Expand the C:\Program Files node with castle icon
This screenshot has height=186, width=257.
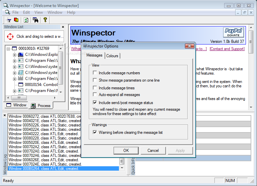15,79
